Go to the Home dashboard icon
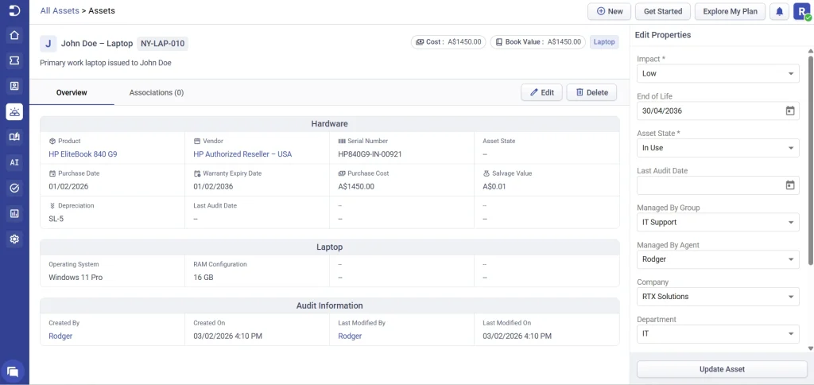 (14, 36)
